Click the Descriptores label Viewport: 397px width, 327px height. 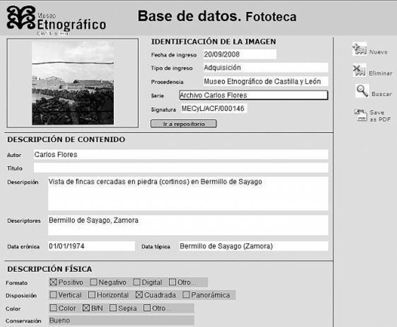tap(24, 221)
